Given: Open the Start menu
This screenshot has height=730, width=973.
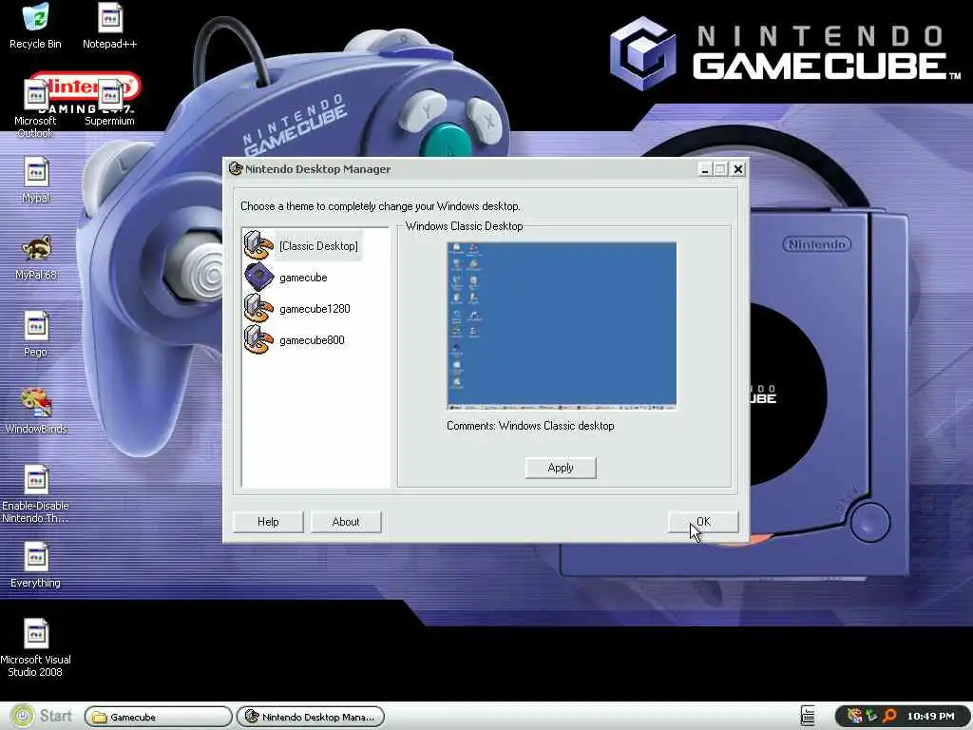Looking at the screenshot, I should pyautogui.click(x=42, y=716).
